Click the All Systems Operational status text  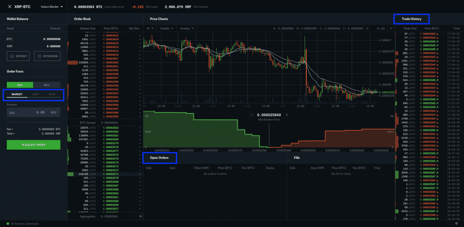click(24, 224)
